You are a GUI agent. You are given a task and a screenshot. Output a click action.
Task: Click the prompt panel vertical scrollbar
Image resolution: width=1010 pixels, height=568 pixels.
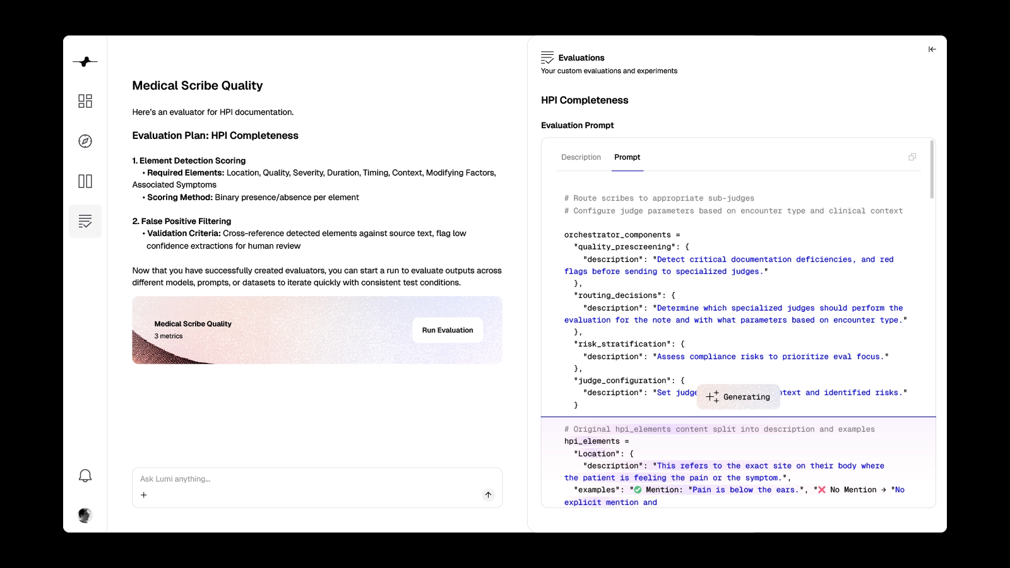(932, 169)
